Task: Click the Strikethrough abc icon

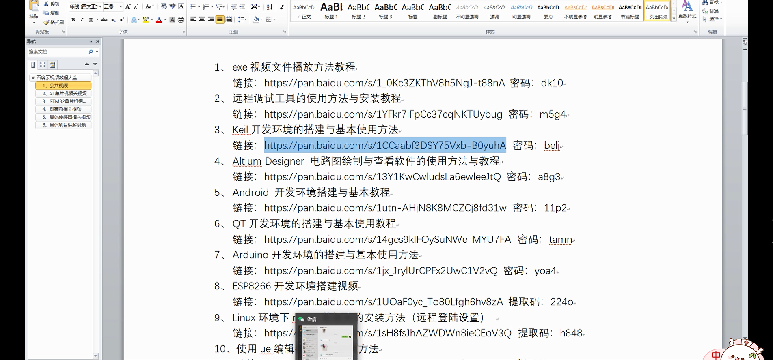Action: [104, 19]
